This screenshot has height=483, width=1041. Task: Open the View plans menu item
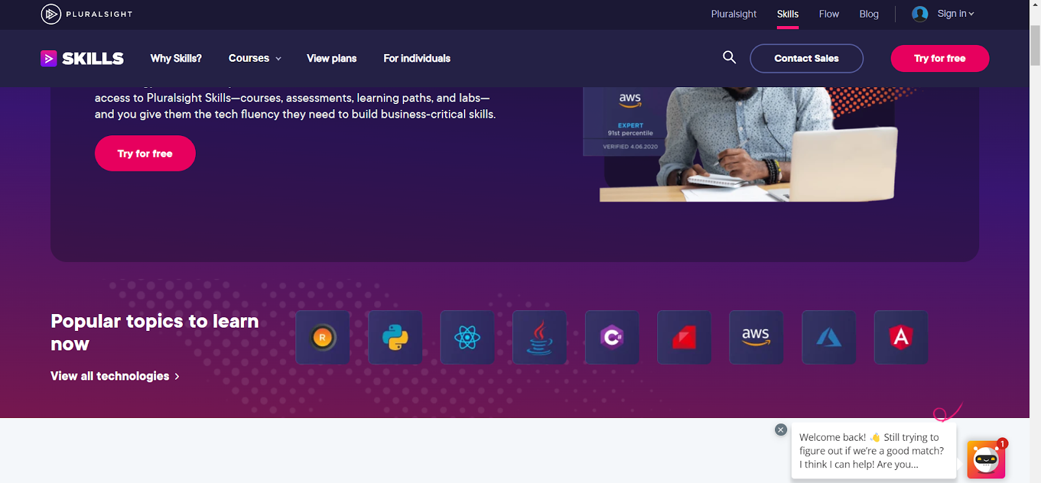(332, 59)
